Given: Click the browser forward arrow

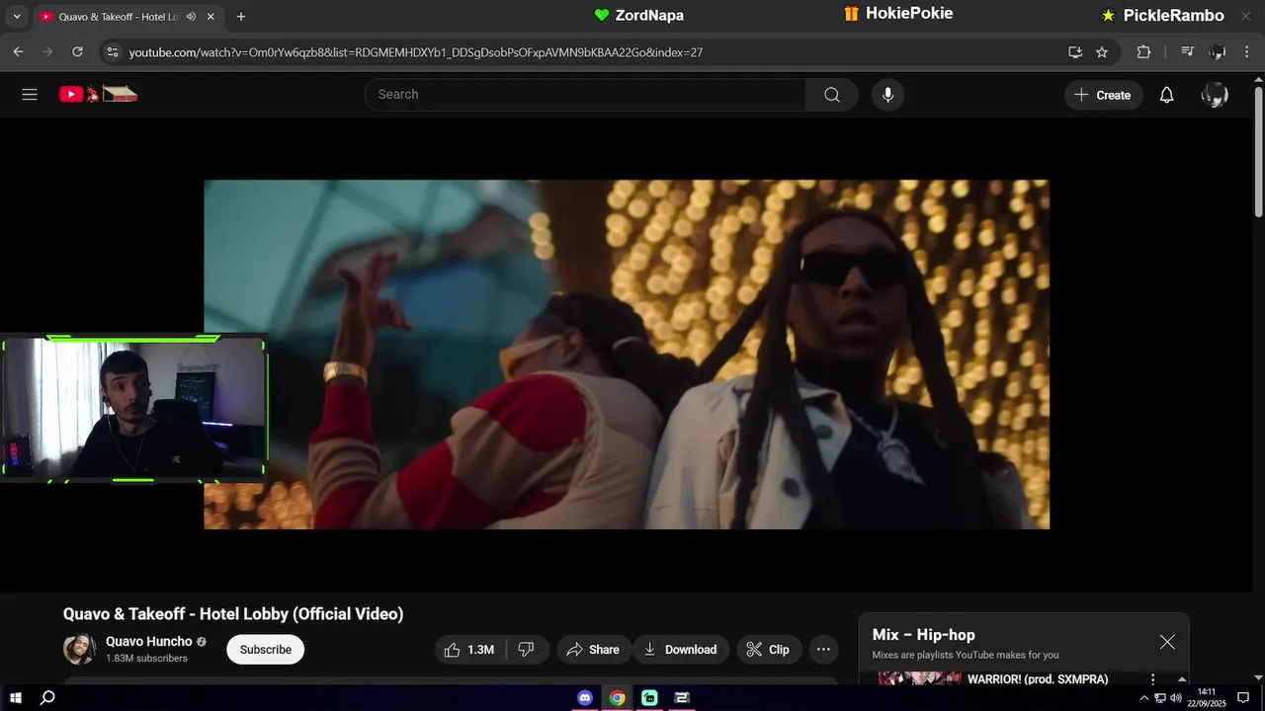Looking at the screenshot, I should click(x=47, y=51).
